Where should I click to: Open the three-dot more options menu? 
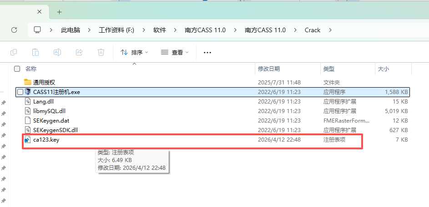pos(207,53)
